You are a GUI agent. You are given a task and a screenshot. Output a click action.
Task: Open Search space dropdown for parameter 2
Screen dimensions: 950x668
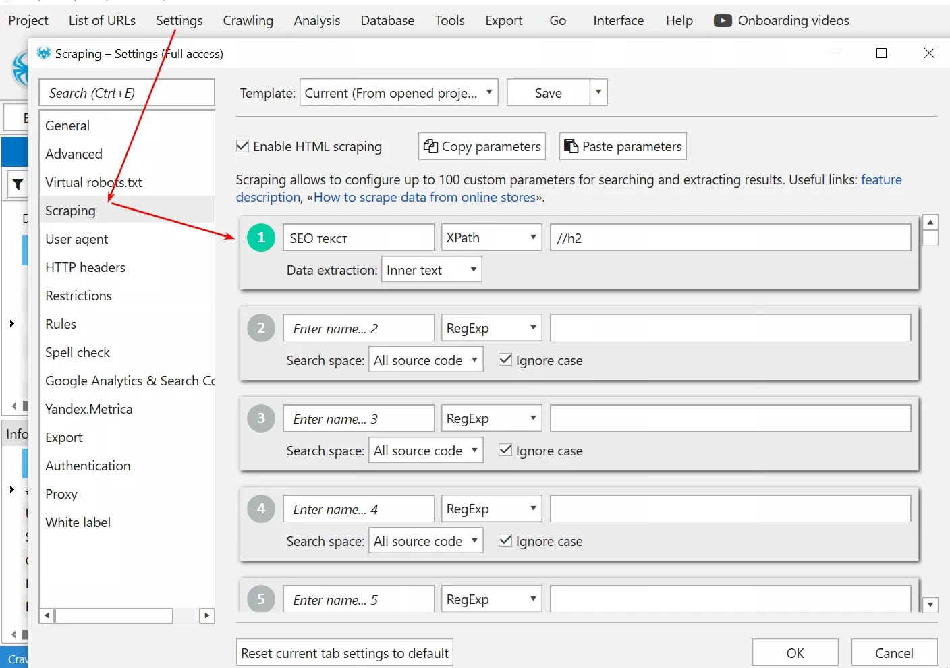pyautogui.click(x=426, y=360)
